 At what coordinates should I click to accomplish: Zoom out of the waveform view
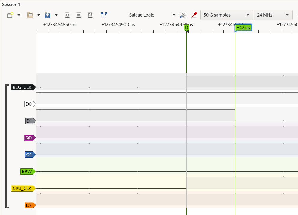pyautogui.click(x=79, y=15)
